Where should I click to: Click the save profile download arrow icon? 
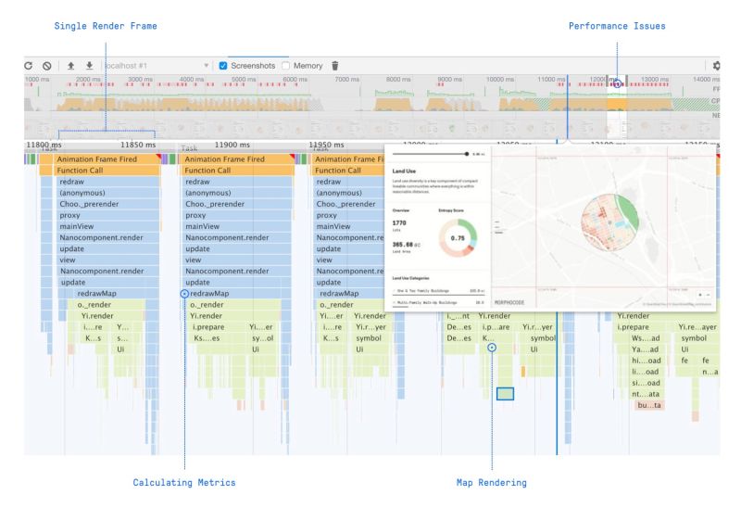coord(89,66)
